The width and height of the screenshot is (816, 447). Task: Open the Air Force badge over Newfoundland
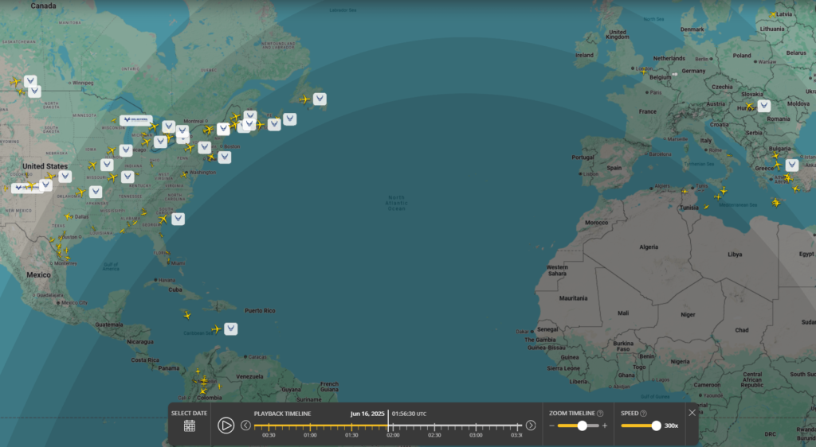click(320, 99)
